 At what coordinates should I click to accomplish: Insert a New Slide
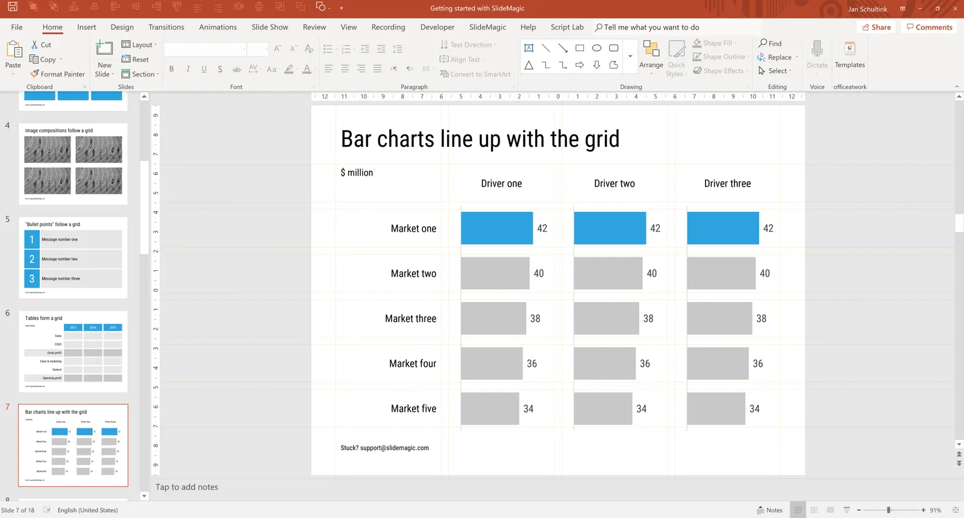click(104, 58)
